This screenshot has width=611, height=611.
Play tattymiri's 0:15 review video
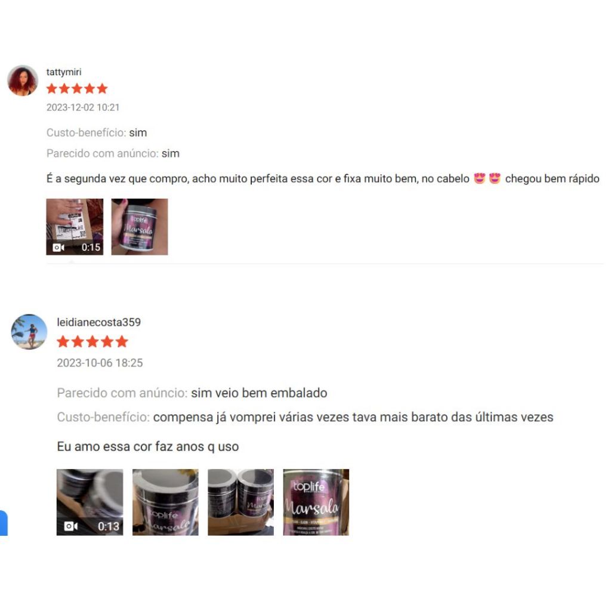pos(75,227)
